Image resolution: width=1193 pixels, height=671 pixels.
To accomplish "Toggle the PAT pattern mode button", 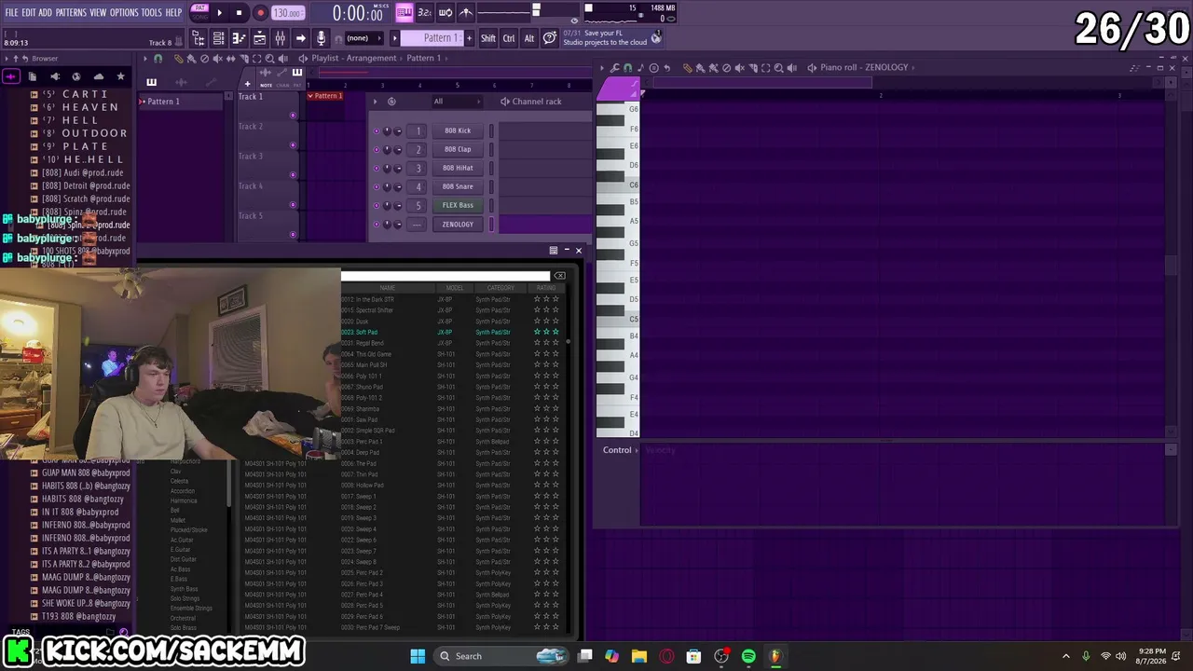I will coord(199,7).
